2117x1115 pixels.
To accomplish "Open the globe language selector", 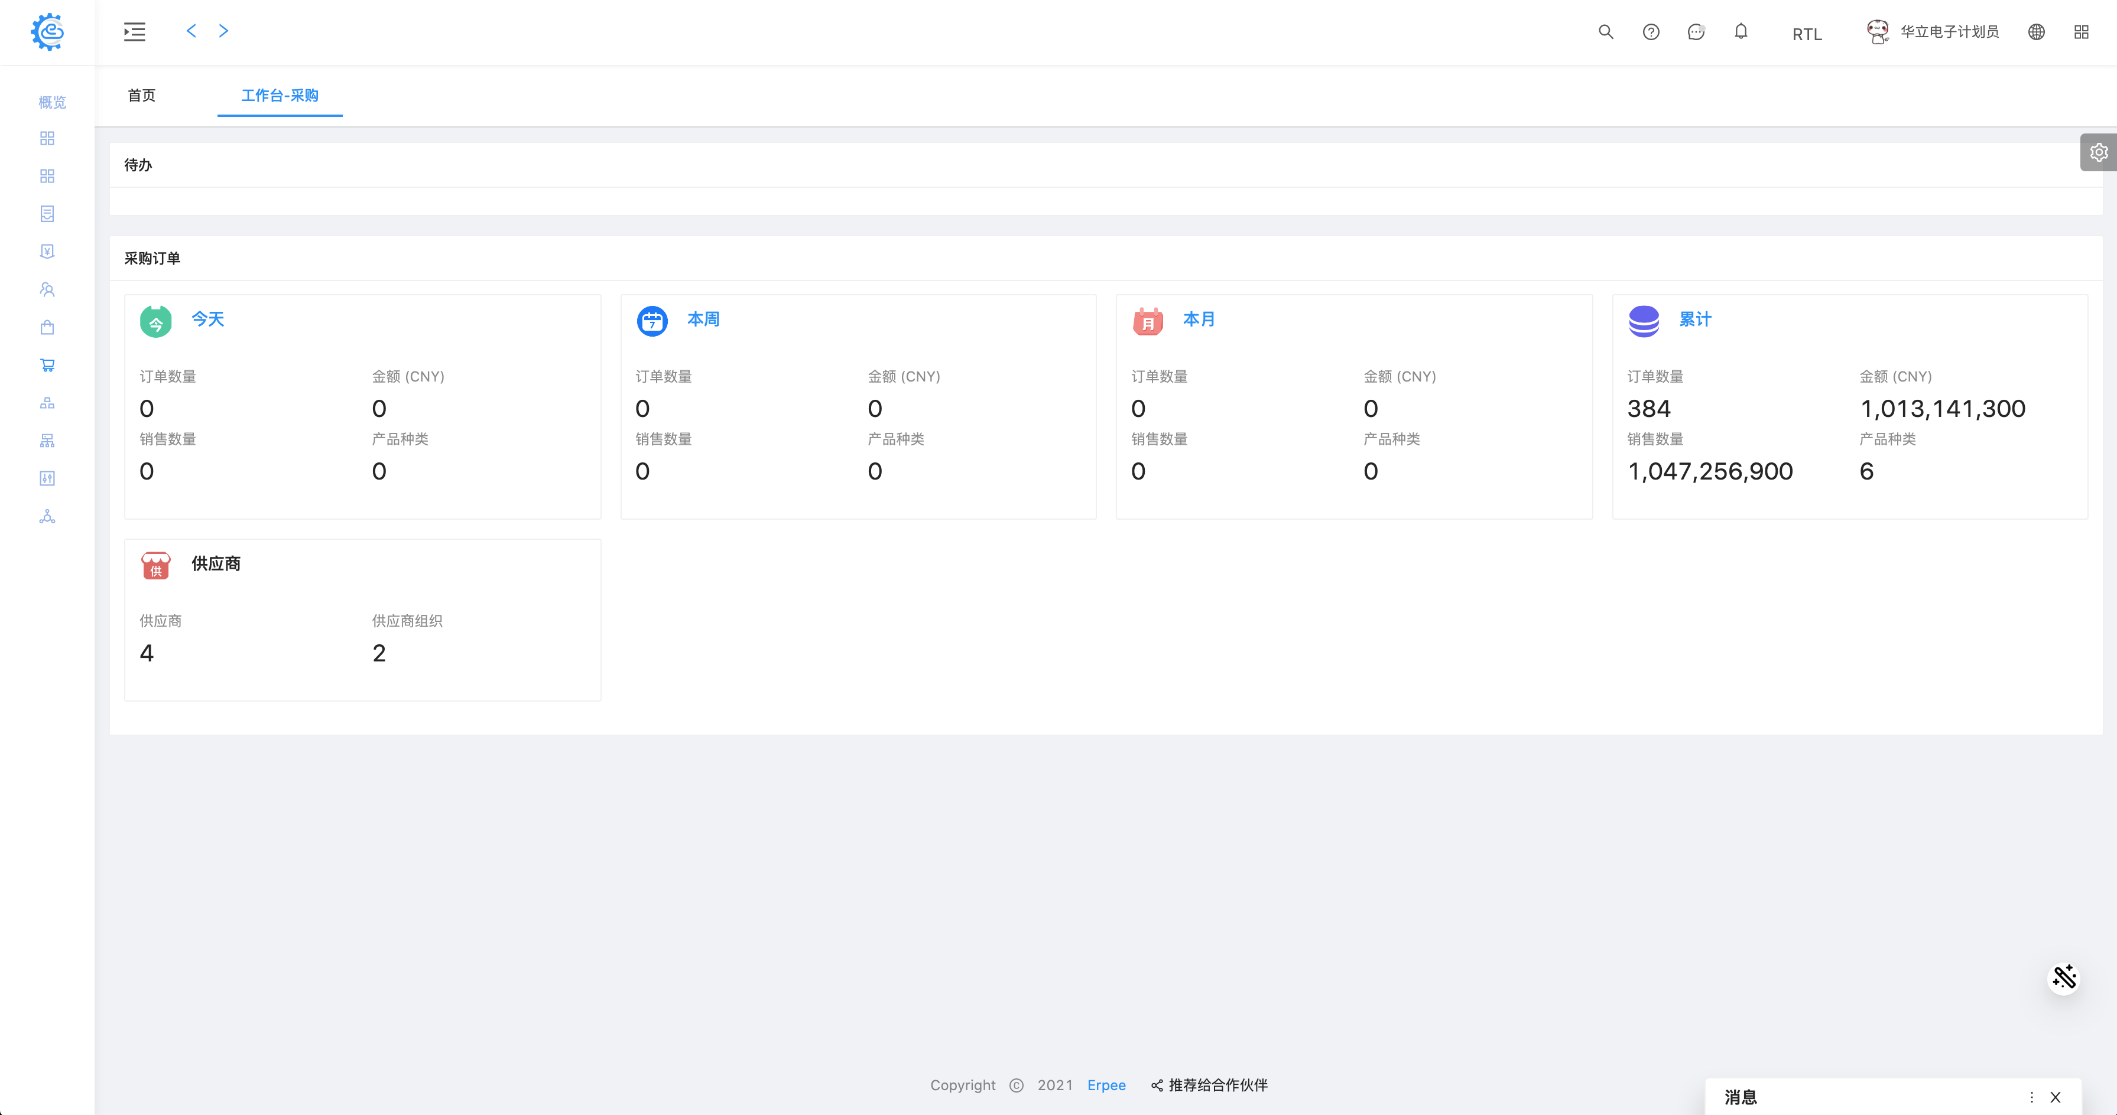I will coord(2035,32).
